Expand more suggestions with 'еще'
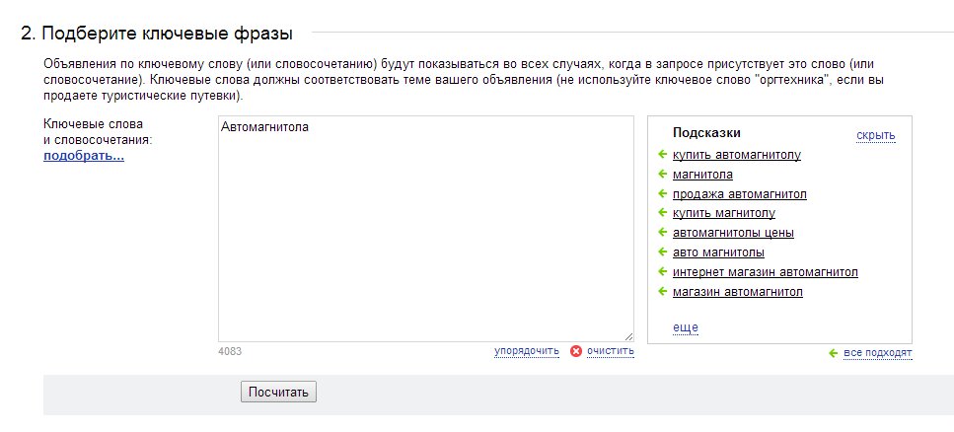This screenshot has width=954, height=432. pos(685,328)
